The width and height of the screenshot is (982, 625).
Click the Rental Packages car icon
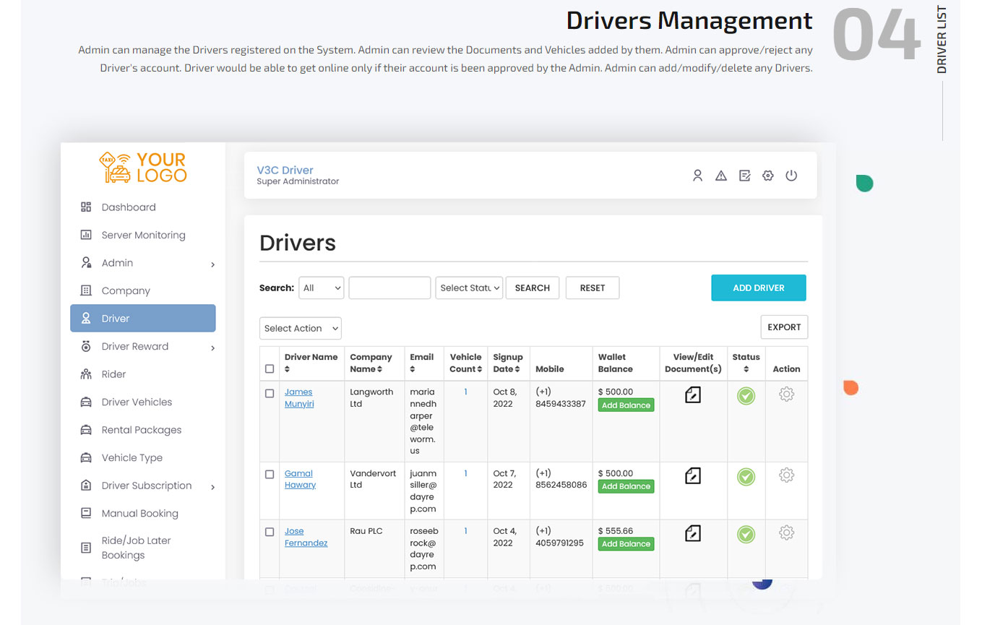86,430
